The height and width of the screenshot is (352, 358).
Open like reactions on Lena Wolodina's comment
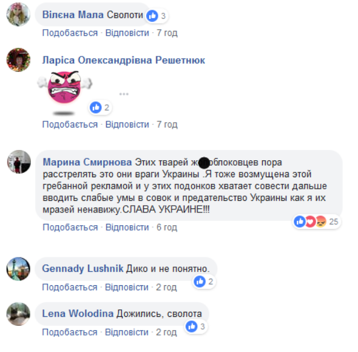click(196, 327)
